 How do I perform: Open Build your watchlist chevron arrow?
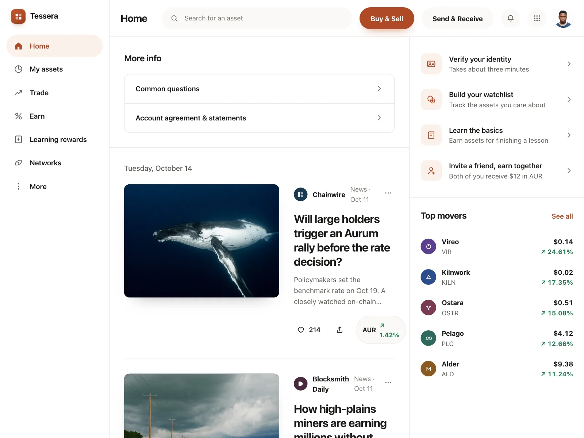point(569,100)
